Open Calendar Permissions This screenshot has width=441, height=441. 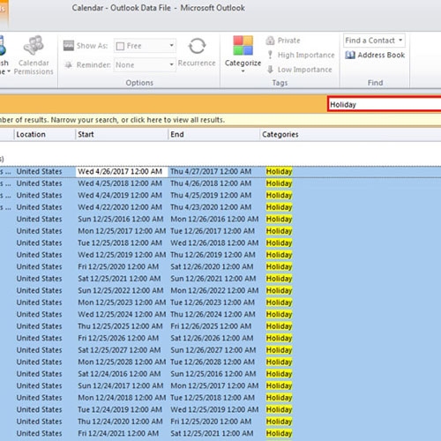click(34, 56)
